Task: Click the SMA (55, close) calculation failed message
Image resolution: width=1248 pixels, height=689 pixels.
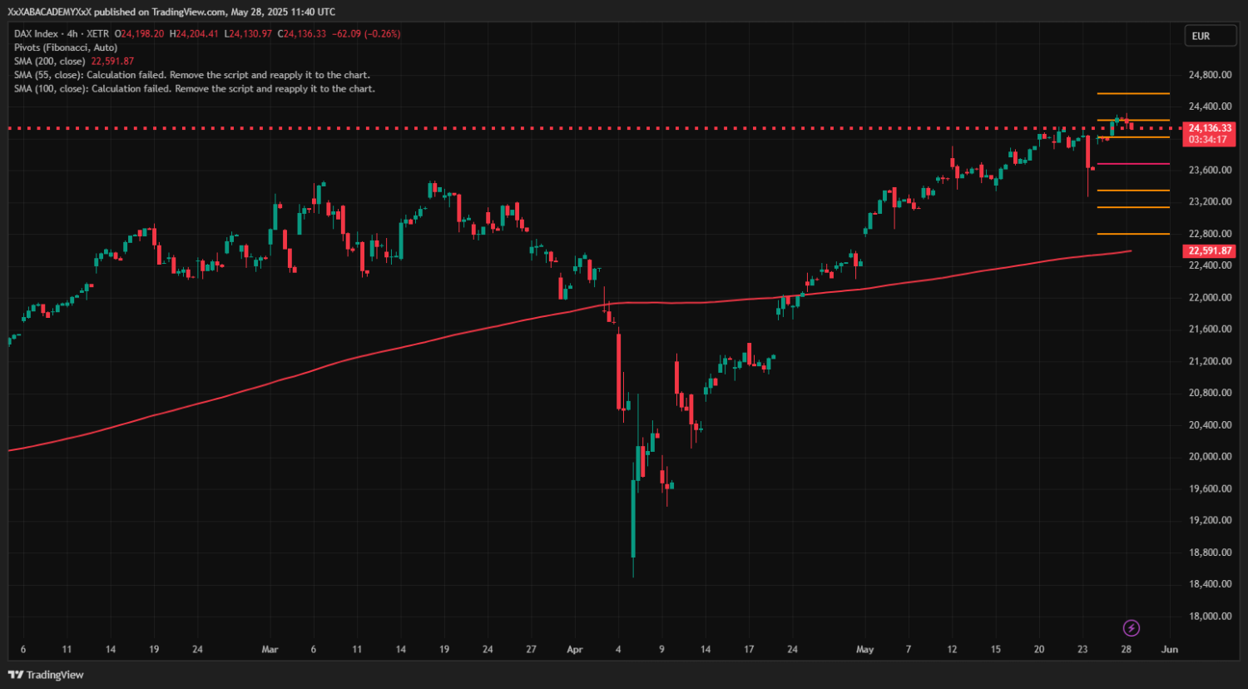Action: 191,75
